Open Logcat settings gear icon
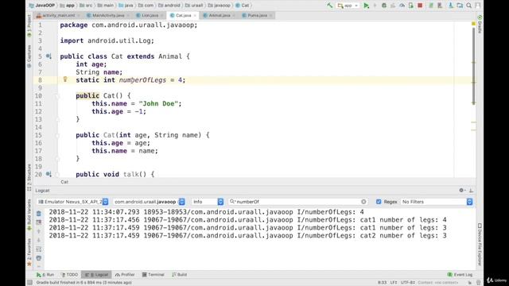 461,191
